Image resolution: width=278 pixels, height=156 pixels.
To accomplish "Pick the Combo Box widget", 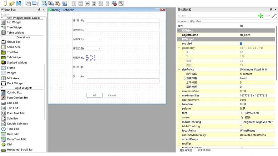I will pyautogui.click(x=14, y=92).
